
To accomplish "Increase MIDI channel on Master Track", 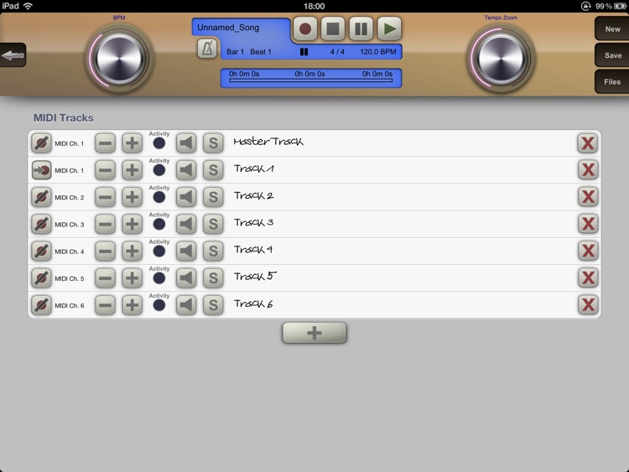I will coord(132,143).
